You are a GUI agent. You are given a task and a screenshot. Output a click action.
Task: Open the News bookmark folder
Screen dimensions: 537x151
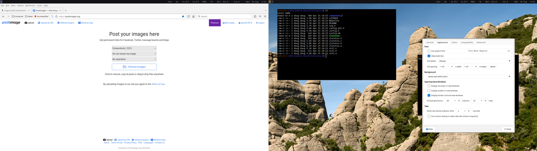(29, 16)
